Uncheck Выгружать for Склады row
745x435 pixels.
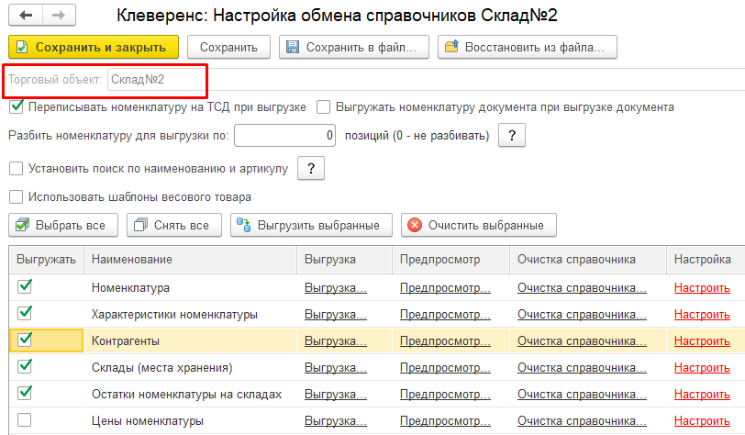point(24,366)
